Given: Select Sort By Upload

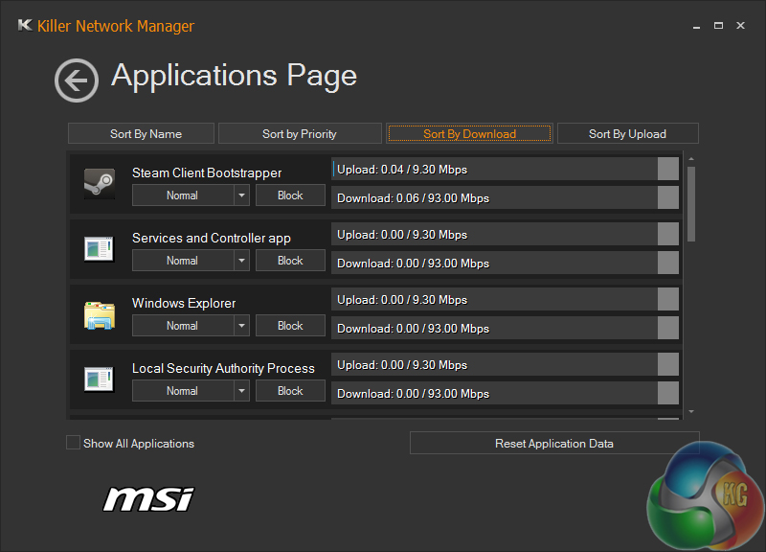Looking at the screenshot, I should coord(627,134).
